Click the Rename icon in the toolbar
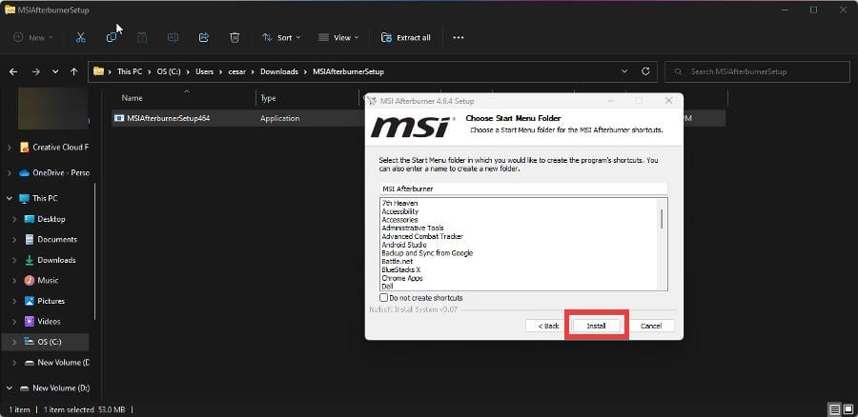This screenshot has height=417, width=858. (x=173, y=38)
